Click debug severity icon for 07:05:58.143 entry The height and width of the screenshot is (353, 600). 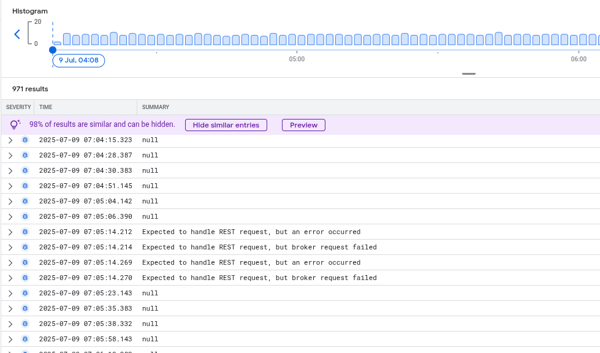pos(25,339)
